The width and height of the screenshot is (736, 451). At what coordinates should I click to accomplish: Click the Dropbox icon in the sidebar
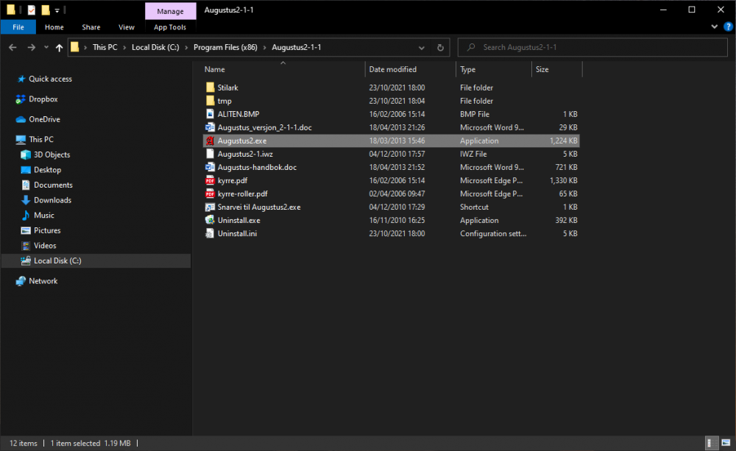(x=21, y=99)
